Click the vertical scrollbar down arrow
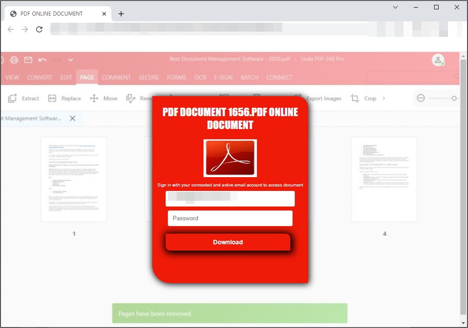 click(x=463, y=323)
